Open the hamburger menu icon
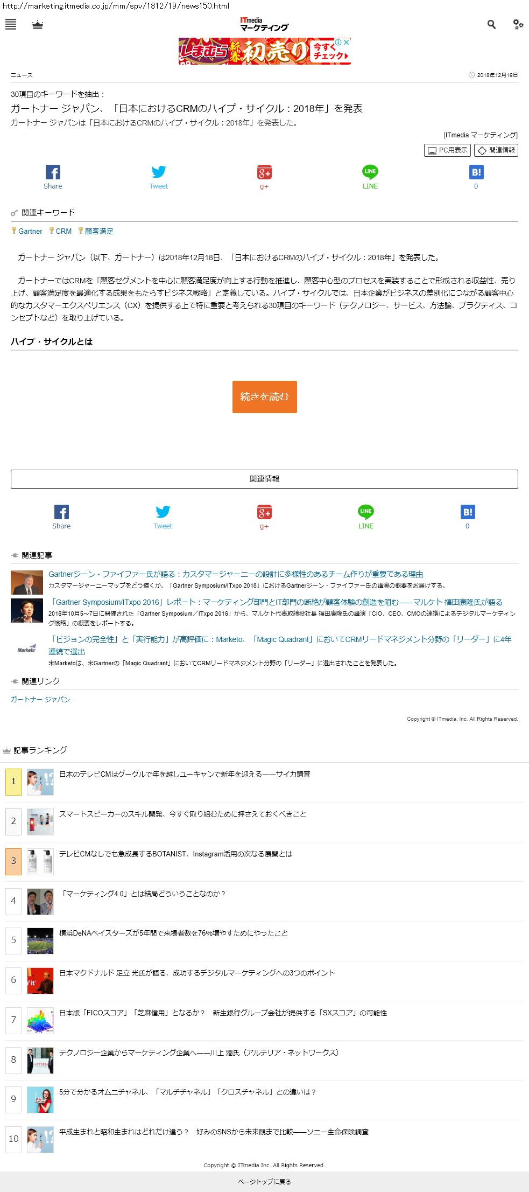This screenshot has width=529, height=1192. tap(11, 24)
